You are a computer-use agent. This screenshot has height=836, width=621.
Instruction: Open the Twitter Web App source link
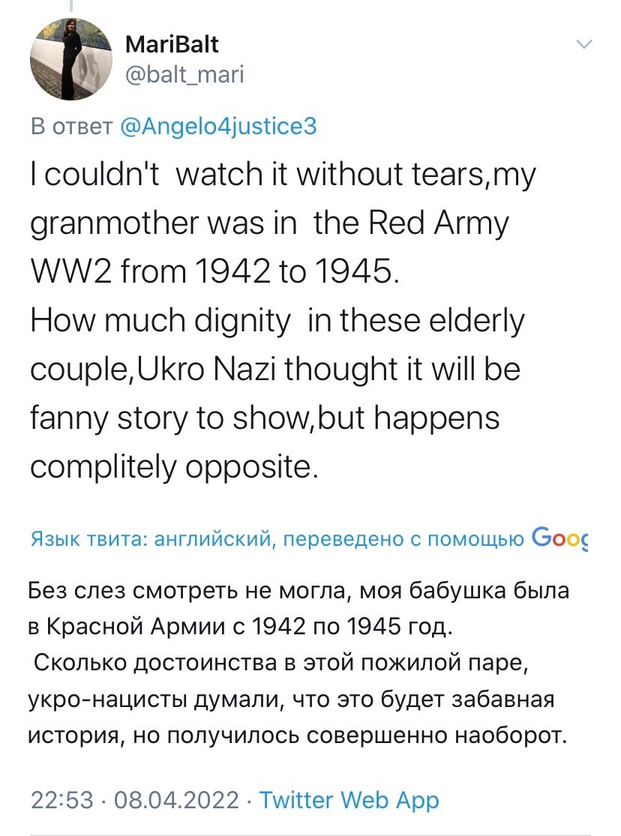coord(349,800)
